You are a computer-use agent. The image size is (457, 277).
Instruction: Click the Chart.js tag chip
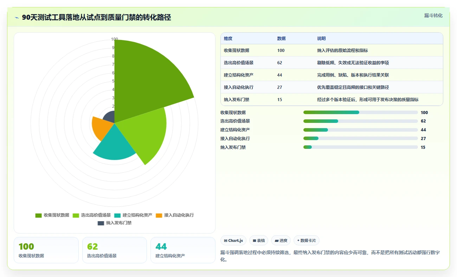(234, 240)
